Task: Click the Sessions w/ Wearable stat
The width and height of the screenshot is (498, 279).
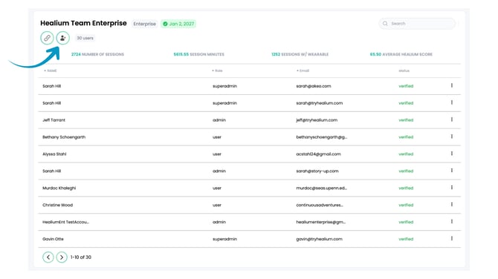Action: tap(300, 54)
